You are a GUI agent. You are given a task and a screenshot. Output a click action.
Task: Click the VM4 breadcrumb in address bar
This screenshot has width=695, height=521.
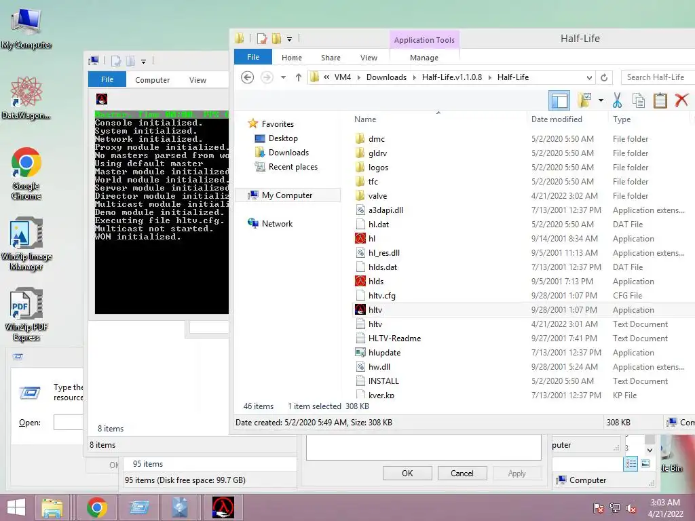(343, 77)
